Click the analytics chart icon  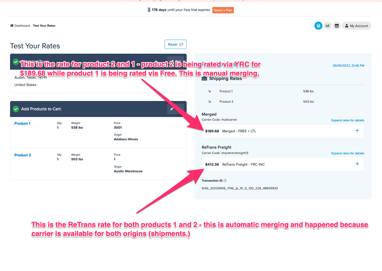[x=328, y=26]
